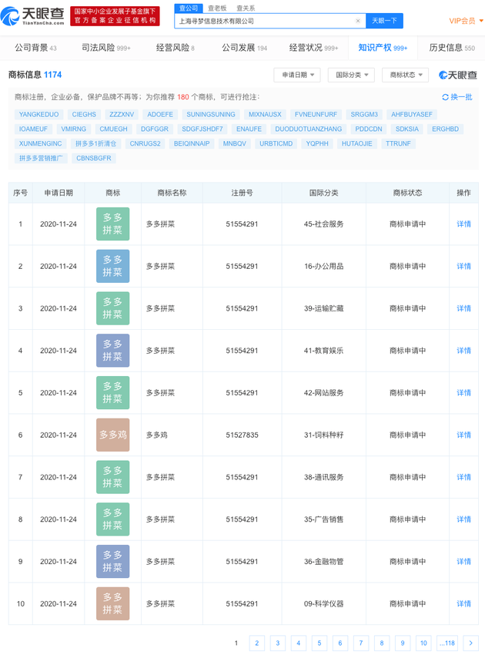Open 详情 for row 2 办公用品 trademark
The height and width of the screenshot is (662, 485).
pyautogui.click(x=463, y=267)
